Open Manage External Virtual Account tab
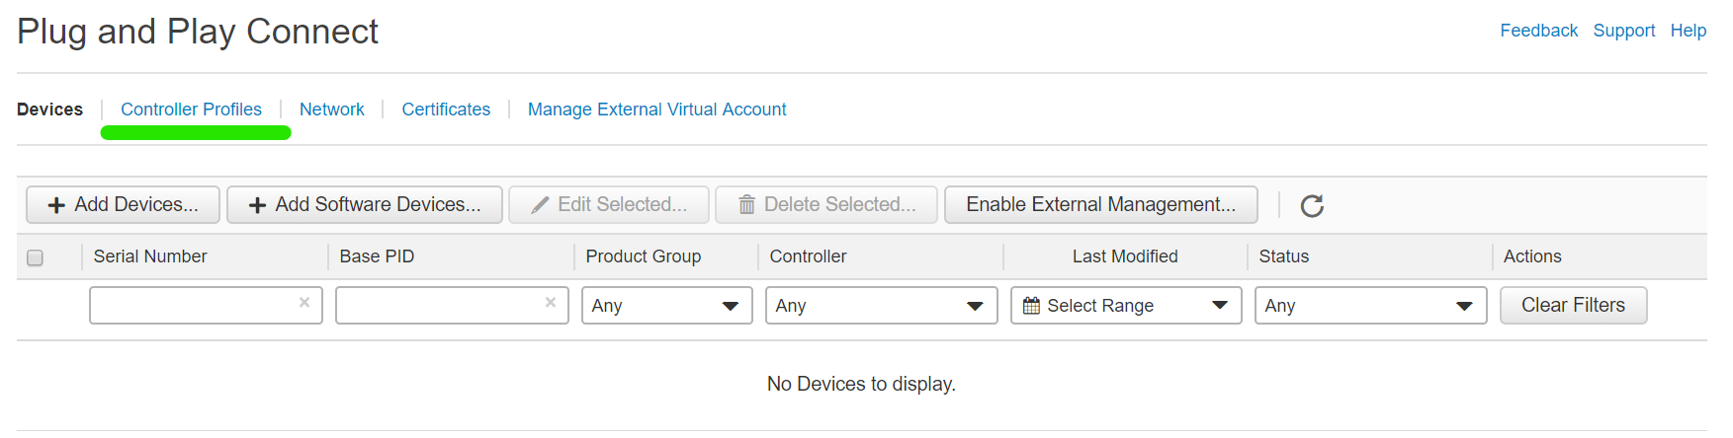1733x438 pixels. pos(657,109)
